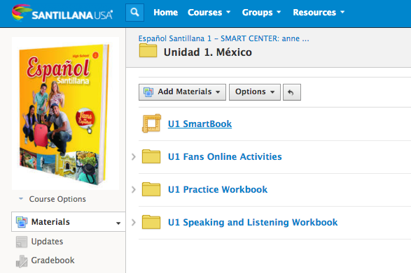Expand the U1 Practice Workbook folder
The image size is (411, 273).
134,189
